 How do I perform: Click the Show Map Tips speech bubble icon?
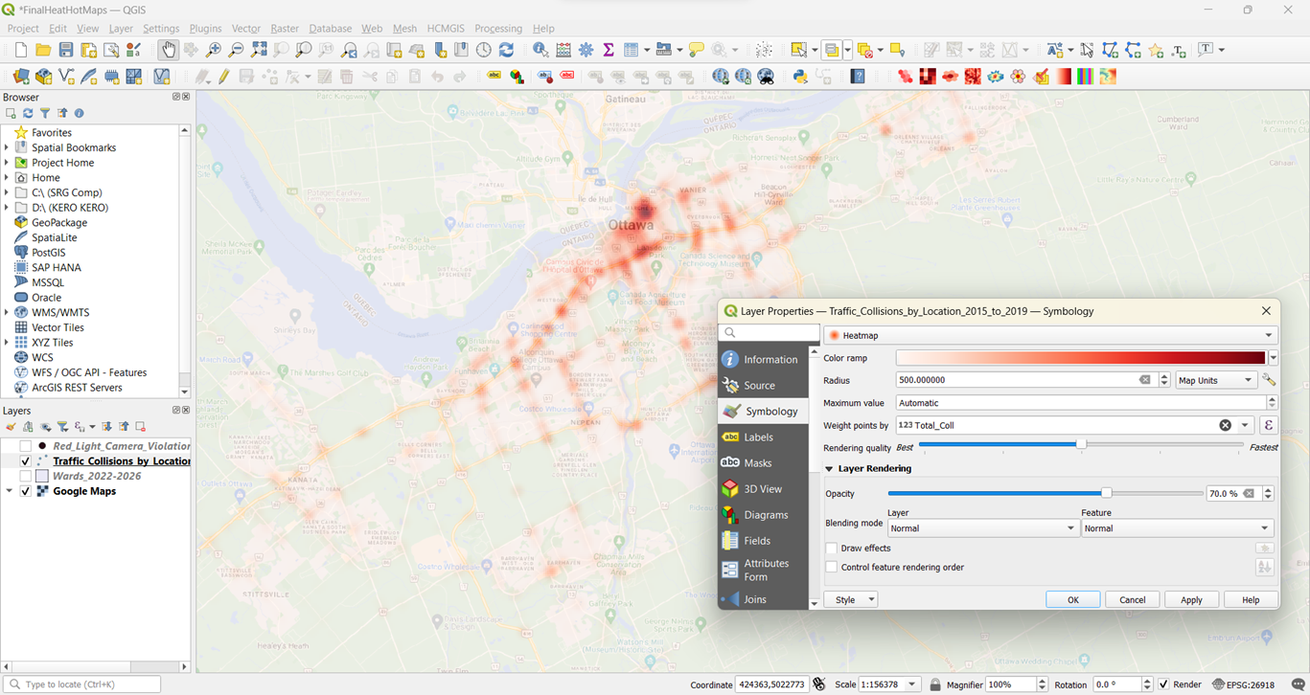pyautogui.click(x=697, y=50)
